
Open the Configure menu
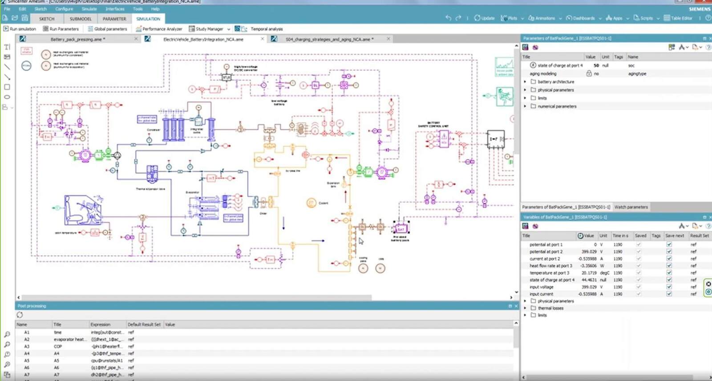coord(64,9)
